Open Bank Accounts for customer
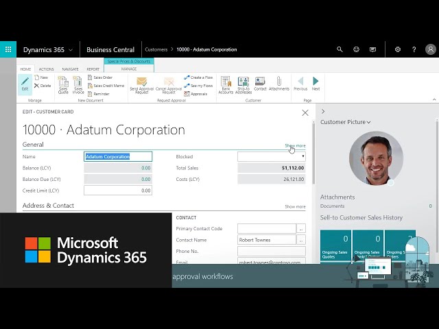This screenshot has width=439, height=329. pos(226,84)
